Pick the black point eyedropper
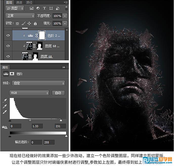The image size is (174, 166). click(x=5, y=101)
